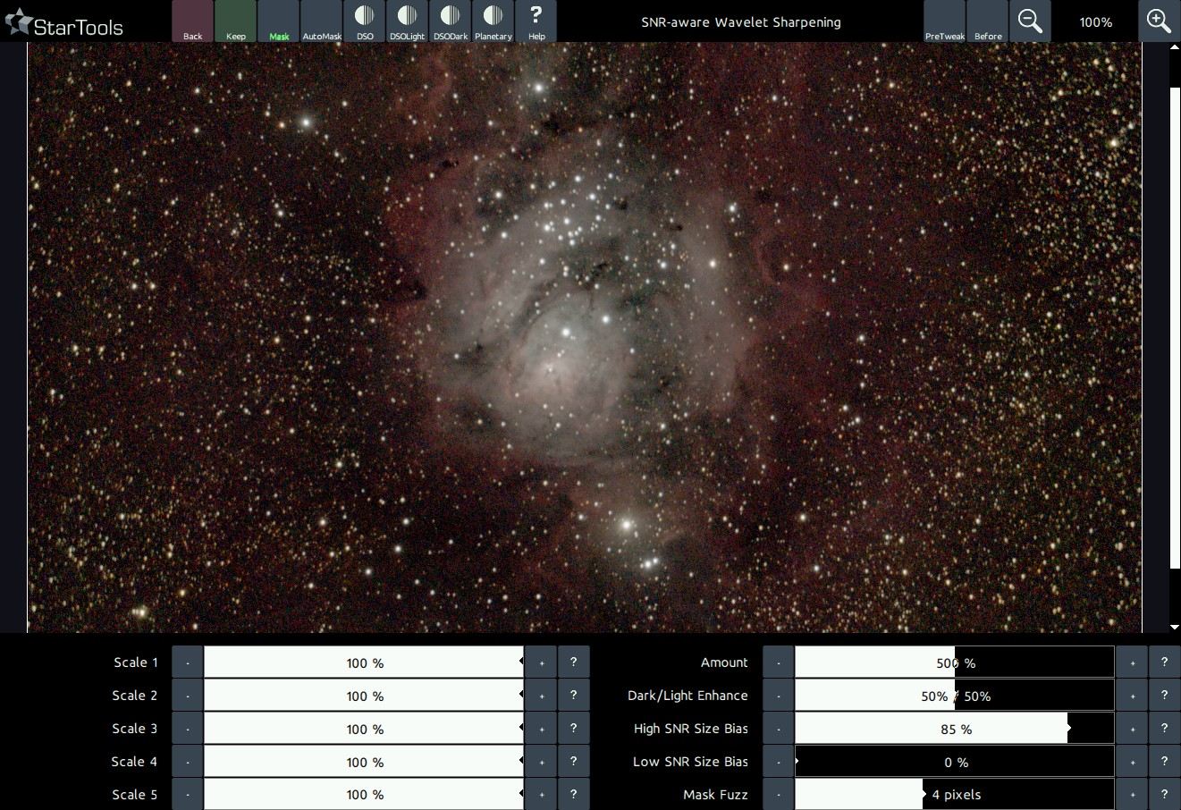The height and width of the screenshot is (810, 1181).
Task: Click the High SNR Size Bias slider
Action: click(954, 729)
